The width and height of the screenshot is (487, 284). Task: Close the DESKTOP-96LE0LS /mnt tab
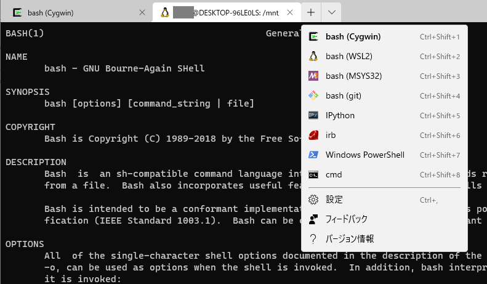[290, 12]
